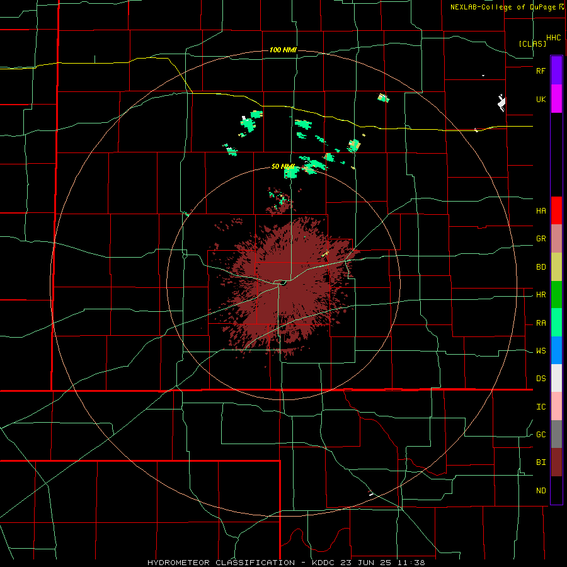Click the HR legend label
The width and height of the screenshot is (567, 567).
pyautogui.click(x=541, y=295)
